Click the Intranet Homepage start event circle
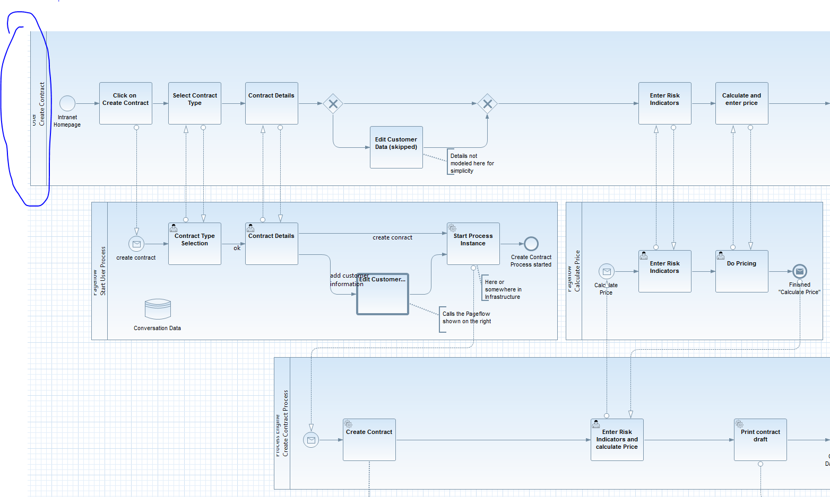The image size is (830, 497). [x=67, y=103]
